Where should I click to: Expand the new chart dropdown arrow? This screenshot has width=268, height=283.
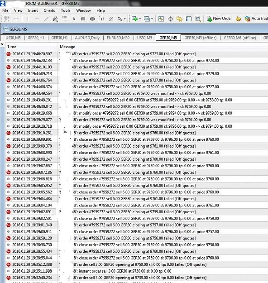140,19
